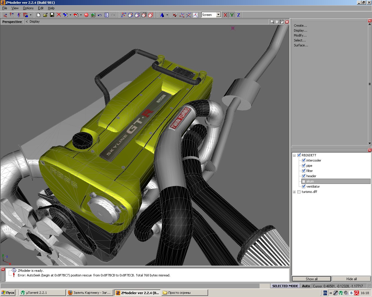
Task: Uncheck the RB26DETT checkbox
Action: (x=299, y=155)
